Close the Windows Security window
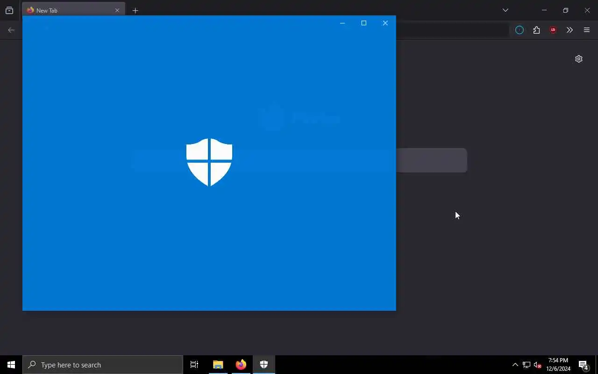Image resolution: width=598 pixels, height=374 pixels. coord(385,23)
